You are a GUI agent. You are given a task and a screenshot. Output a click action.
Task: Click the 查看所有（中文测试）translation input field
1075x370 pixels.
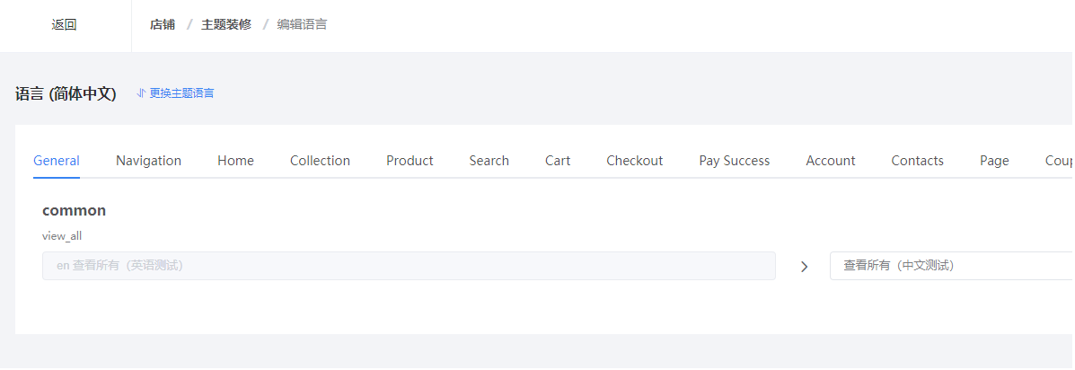(x=952, y=266)
